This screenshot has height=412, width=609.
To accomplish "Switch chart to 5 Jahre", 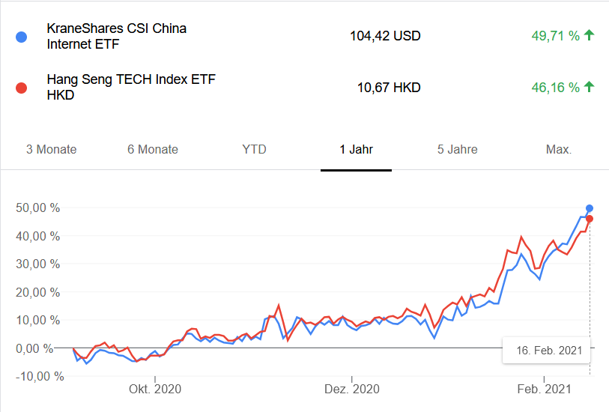I will (x=458, y=149).
